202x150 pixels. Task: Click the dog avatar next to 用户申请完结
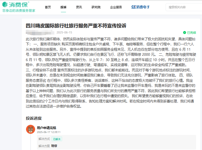coord(31,129)
